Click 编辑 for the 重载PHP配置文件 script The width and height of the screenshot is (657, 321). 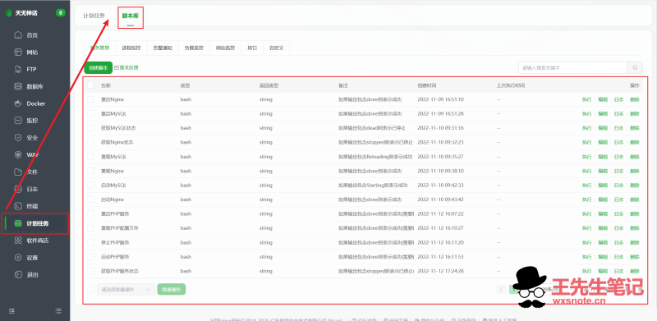(603, 228)
